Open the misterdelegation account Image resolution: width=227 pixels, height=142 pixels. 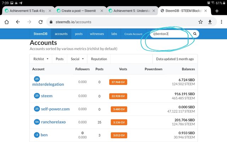48,84
